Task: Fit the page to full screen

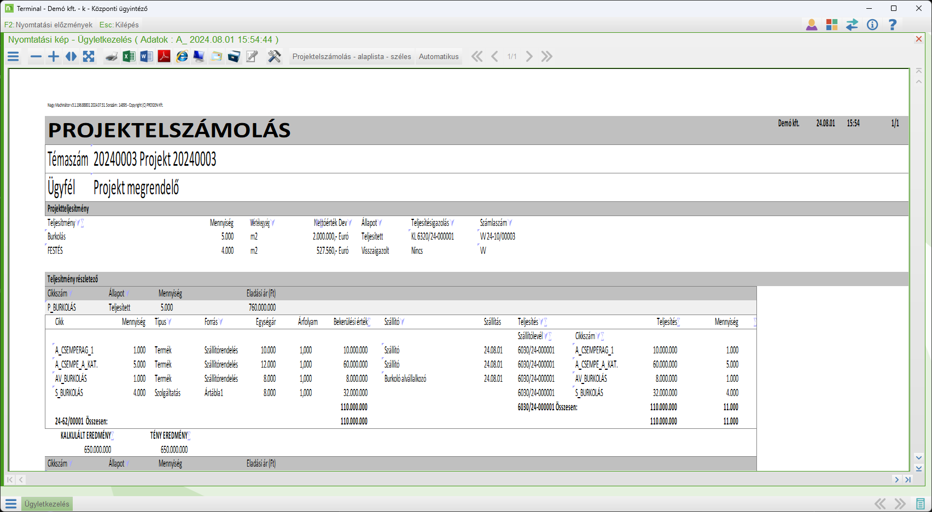Action: tap(89, 56)
